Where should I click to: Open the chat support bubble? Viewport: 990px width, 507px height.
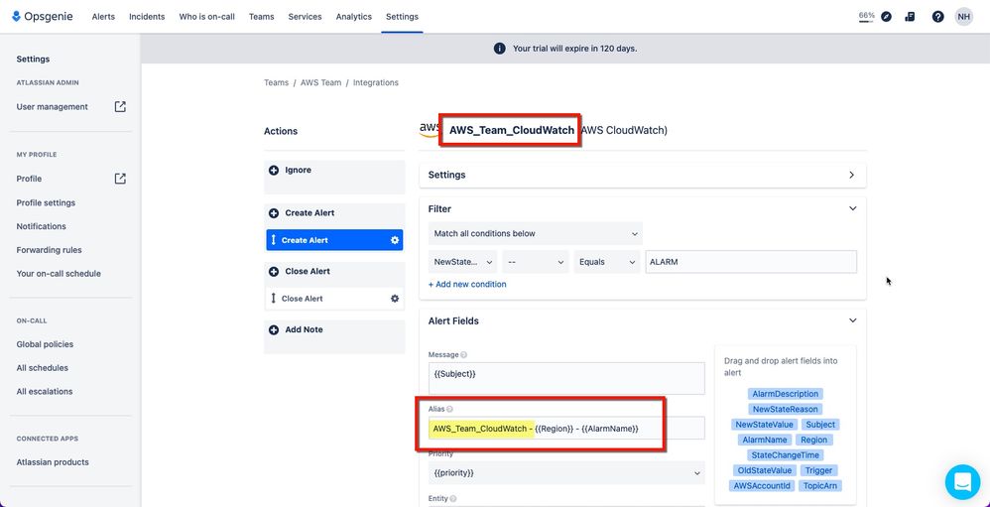click(x=963, y=482)
